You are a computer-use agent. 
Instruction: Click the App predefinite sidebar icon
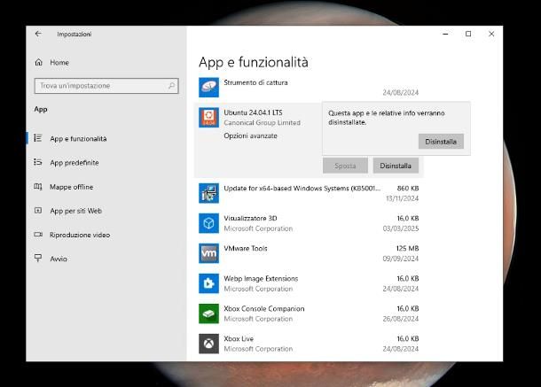pyautogui.click(x=38, y=162)
